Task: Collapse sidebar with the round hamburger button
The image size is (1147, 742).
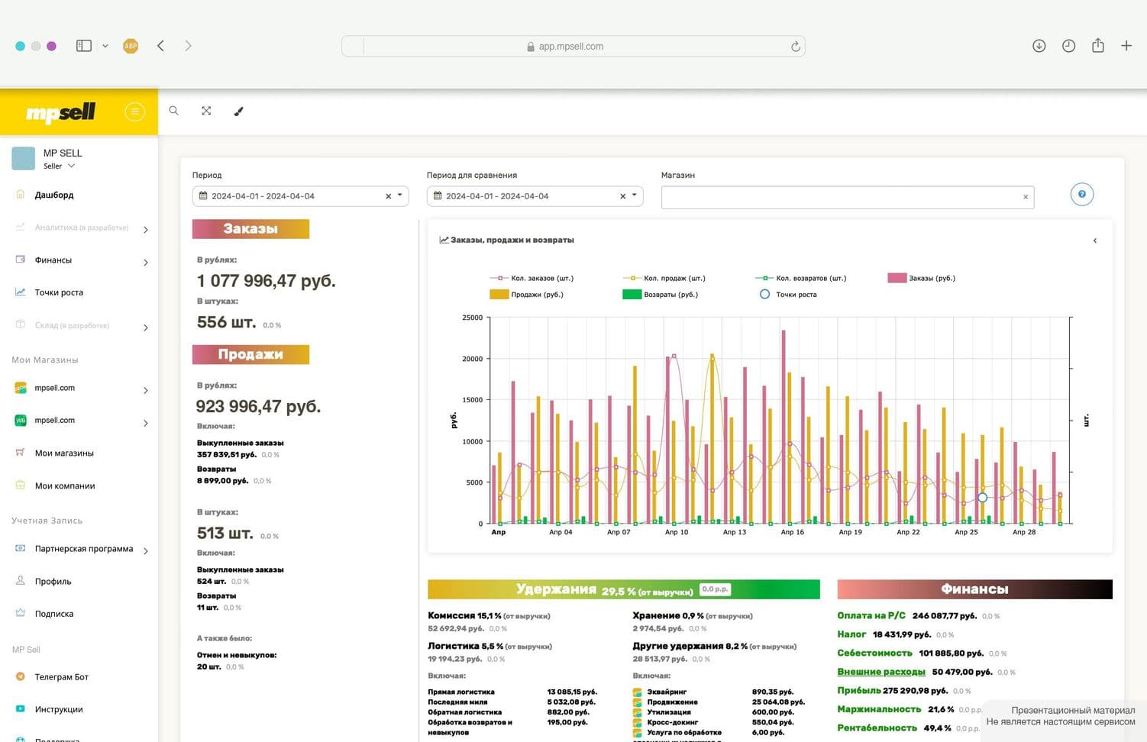Action: (x=134, y=112)
